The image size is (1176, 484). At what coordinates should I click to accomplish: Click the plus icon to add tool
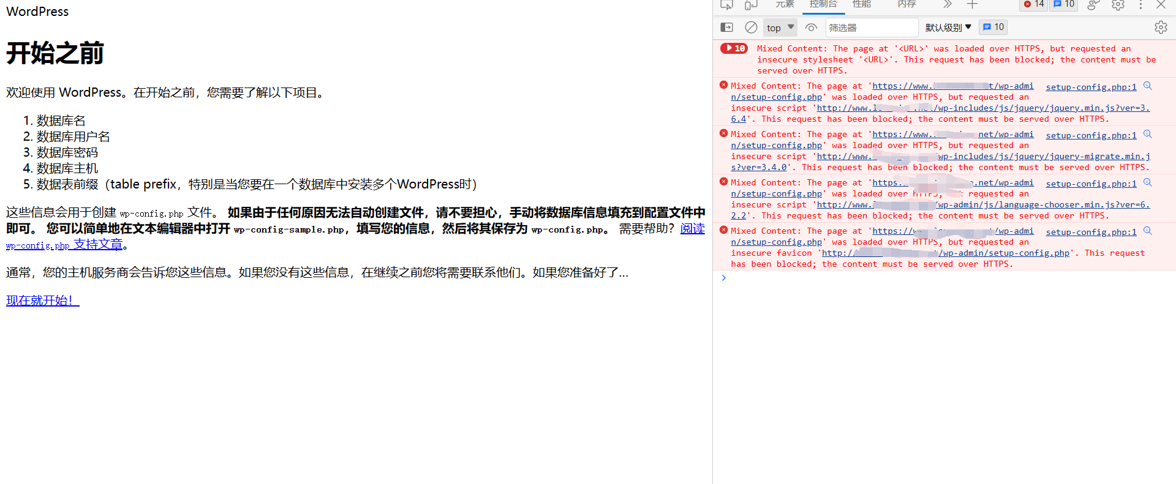972,5
